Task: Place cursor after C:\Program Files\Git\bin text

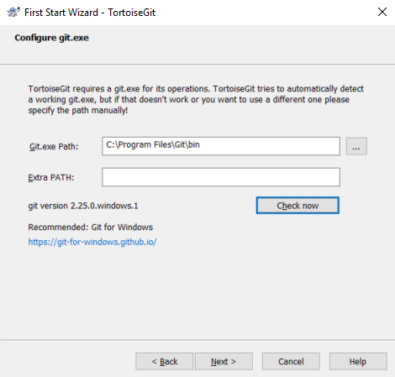Action: coord(201,145)
